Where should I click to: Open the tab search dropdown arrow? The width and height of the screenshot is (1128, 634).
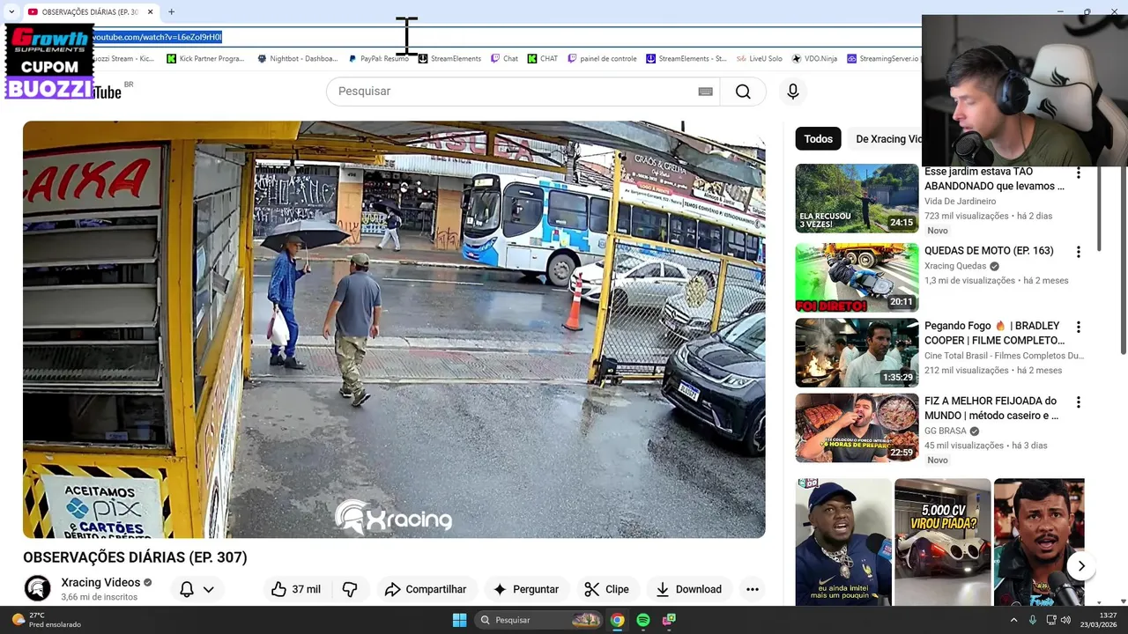pos(11,12)
